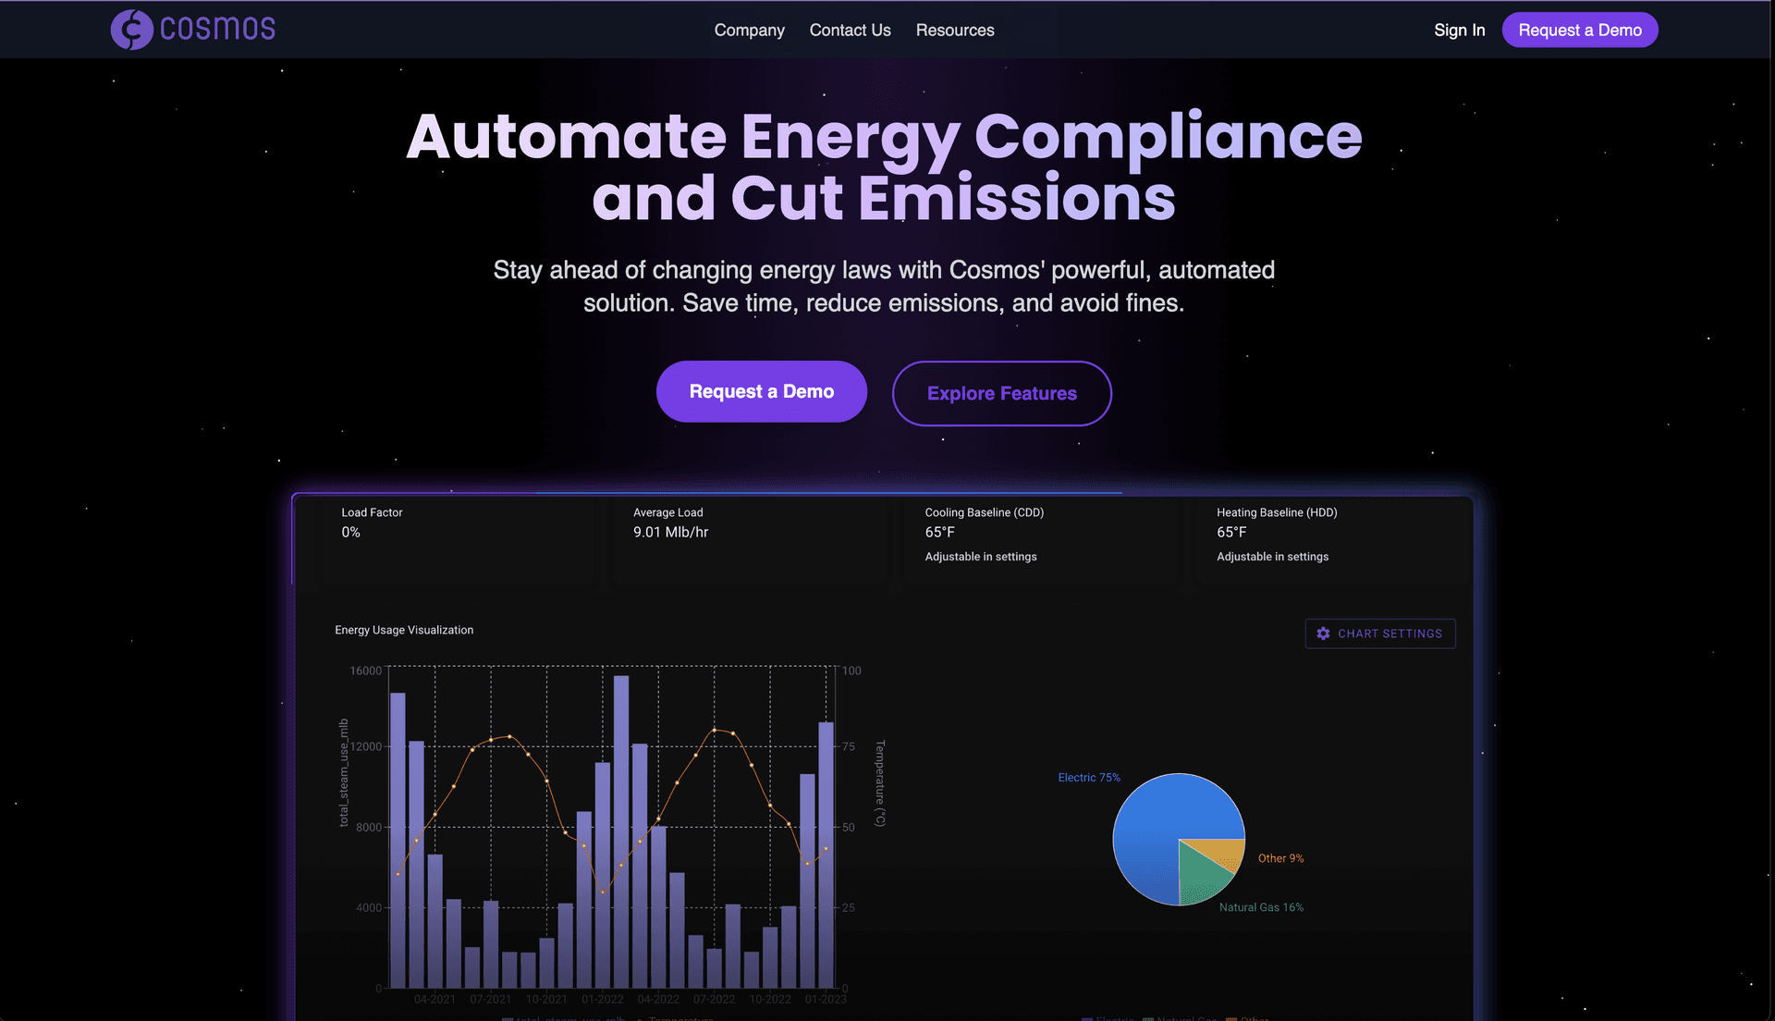Open the Resources menu
The image size is (1775, 1021).
[x=955, y=30]
